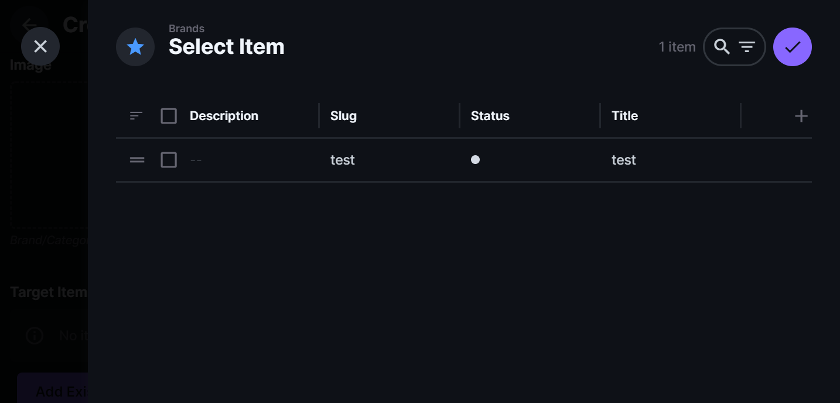Screen dimensions: 840x403
Task: Sort items by the Title column header
Action: 624,115
